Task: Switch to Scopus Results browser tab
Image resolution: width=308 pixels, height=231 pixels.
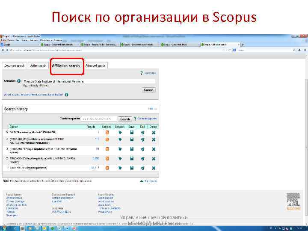Action: click(x=100, y=44)
